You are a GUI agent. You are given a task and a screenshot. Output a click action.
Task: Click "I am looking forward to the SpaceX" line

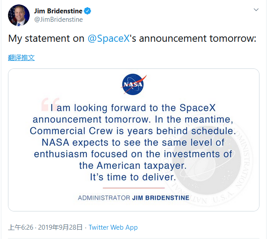click(x=133, y=108)
